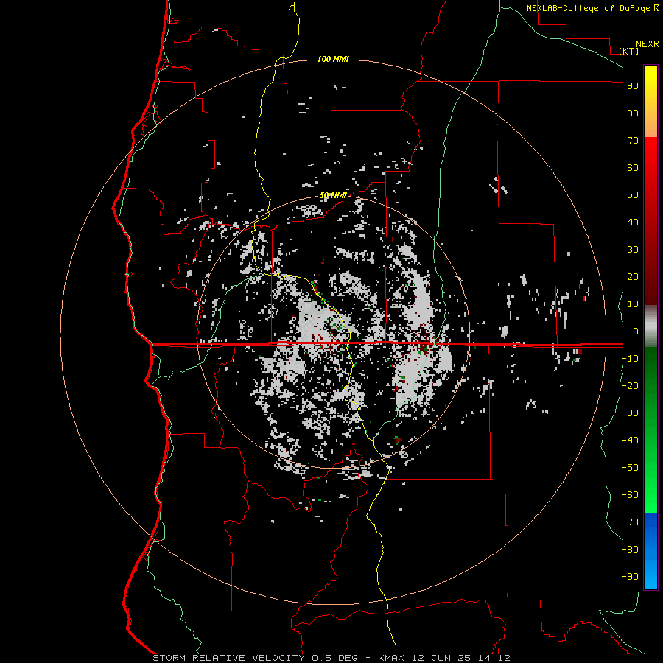Click the 14:12 timestamp in the footer
The image size is (663, 663).
(494, 658)
